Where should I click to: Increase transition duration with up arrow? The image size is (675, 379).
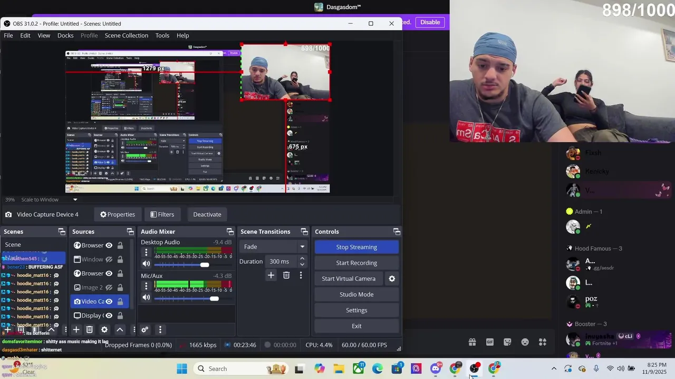click(x=302, y=258)
